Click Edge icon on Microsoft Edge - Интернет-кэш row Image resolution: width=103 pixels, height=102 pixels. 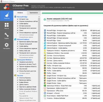(x=45, y=30)
